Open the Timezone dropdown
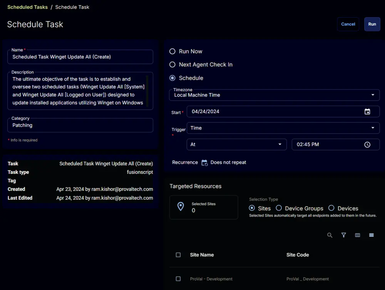Image resolution: width=385 pixels, height=290 pixels. tap(274, 95)
